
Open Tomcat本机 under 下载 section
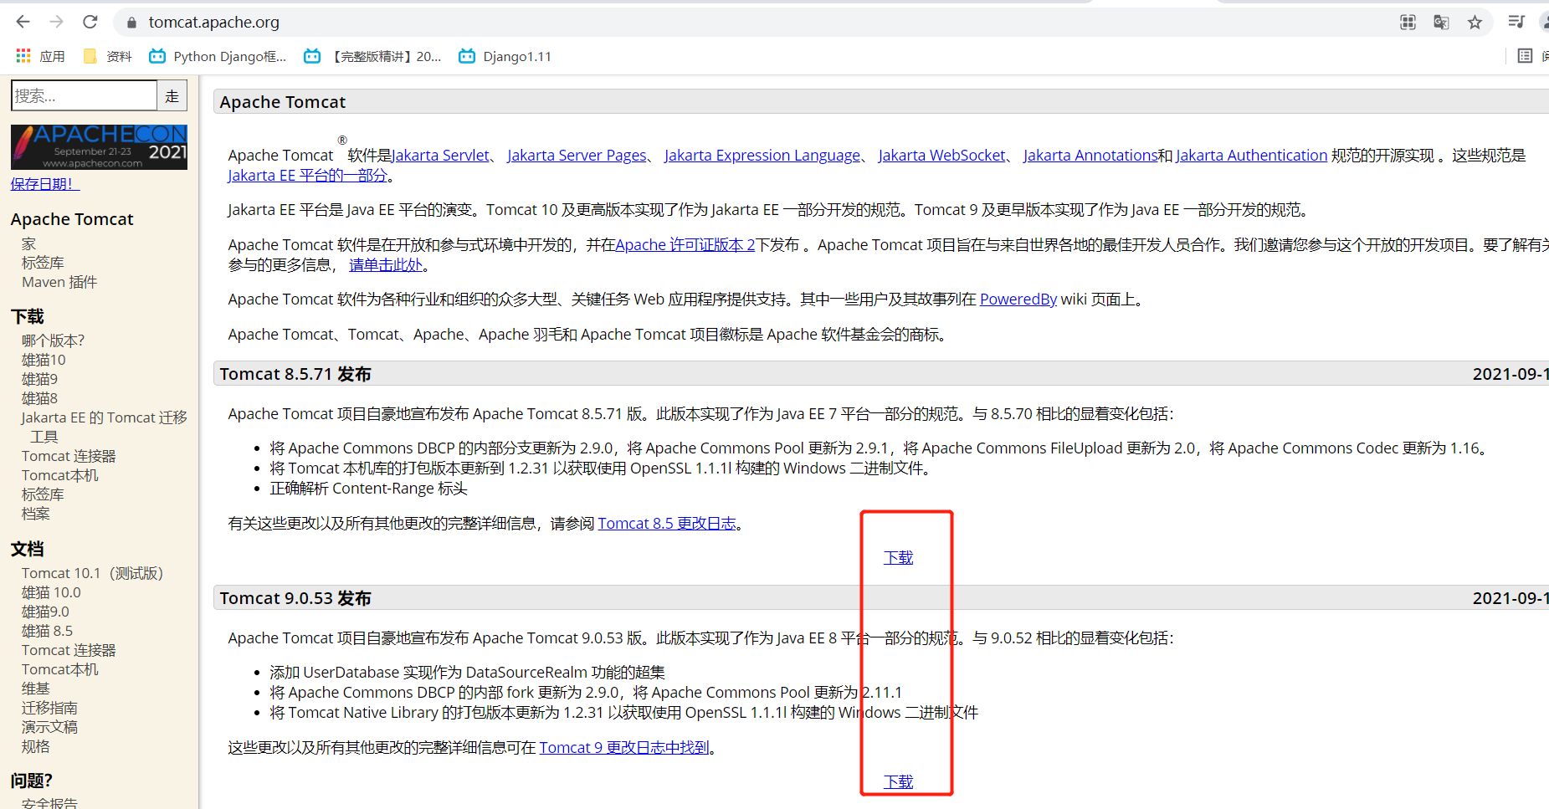60,475
